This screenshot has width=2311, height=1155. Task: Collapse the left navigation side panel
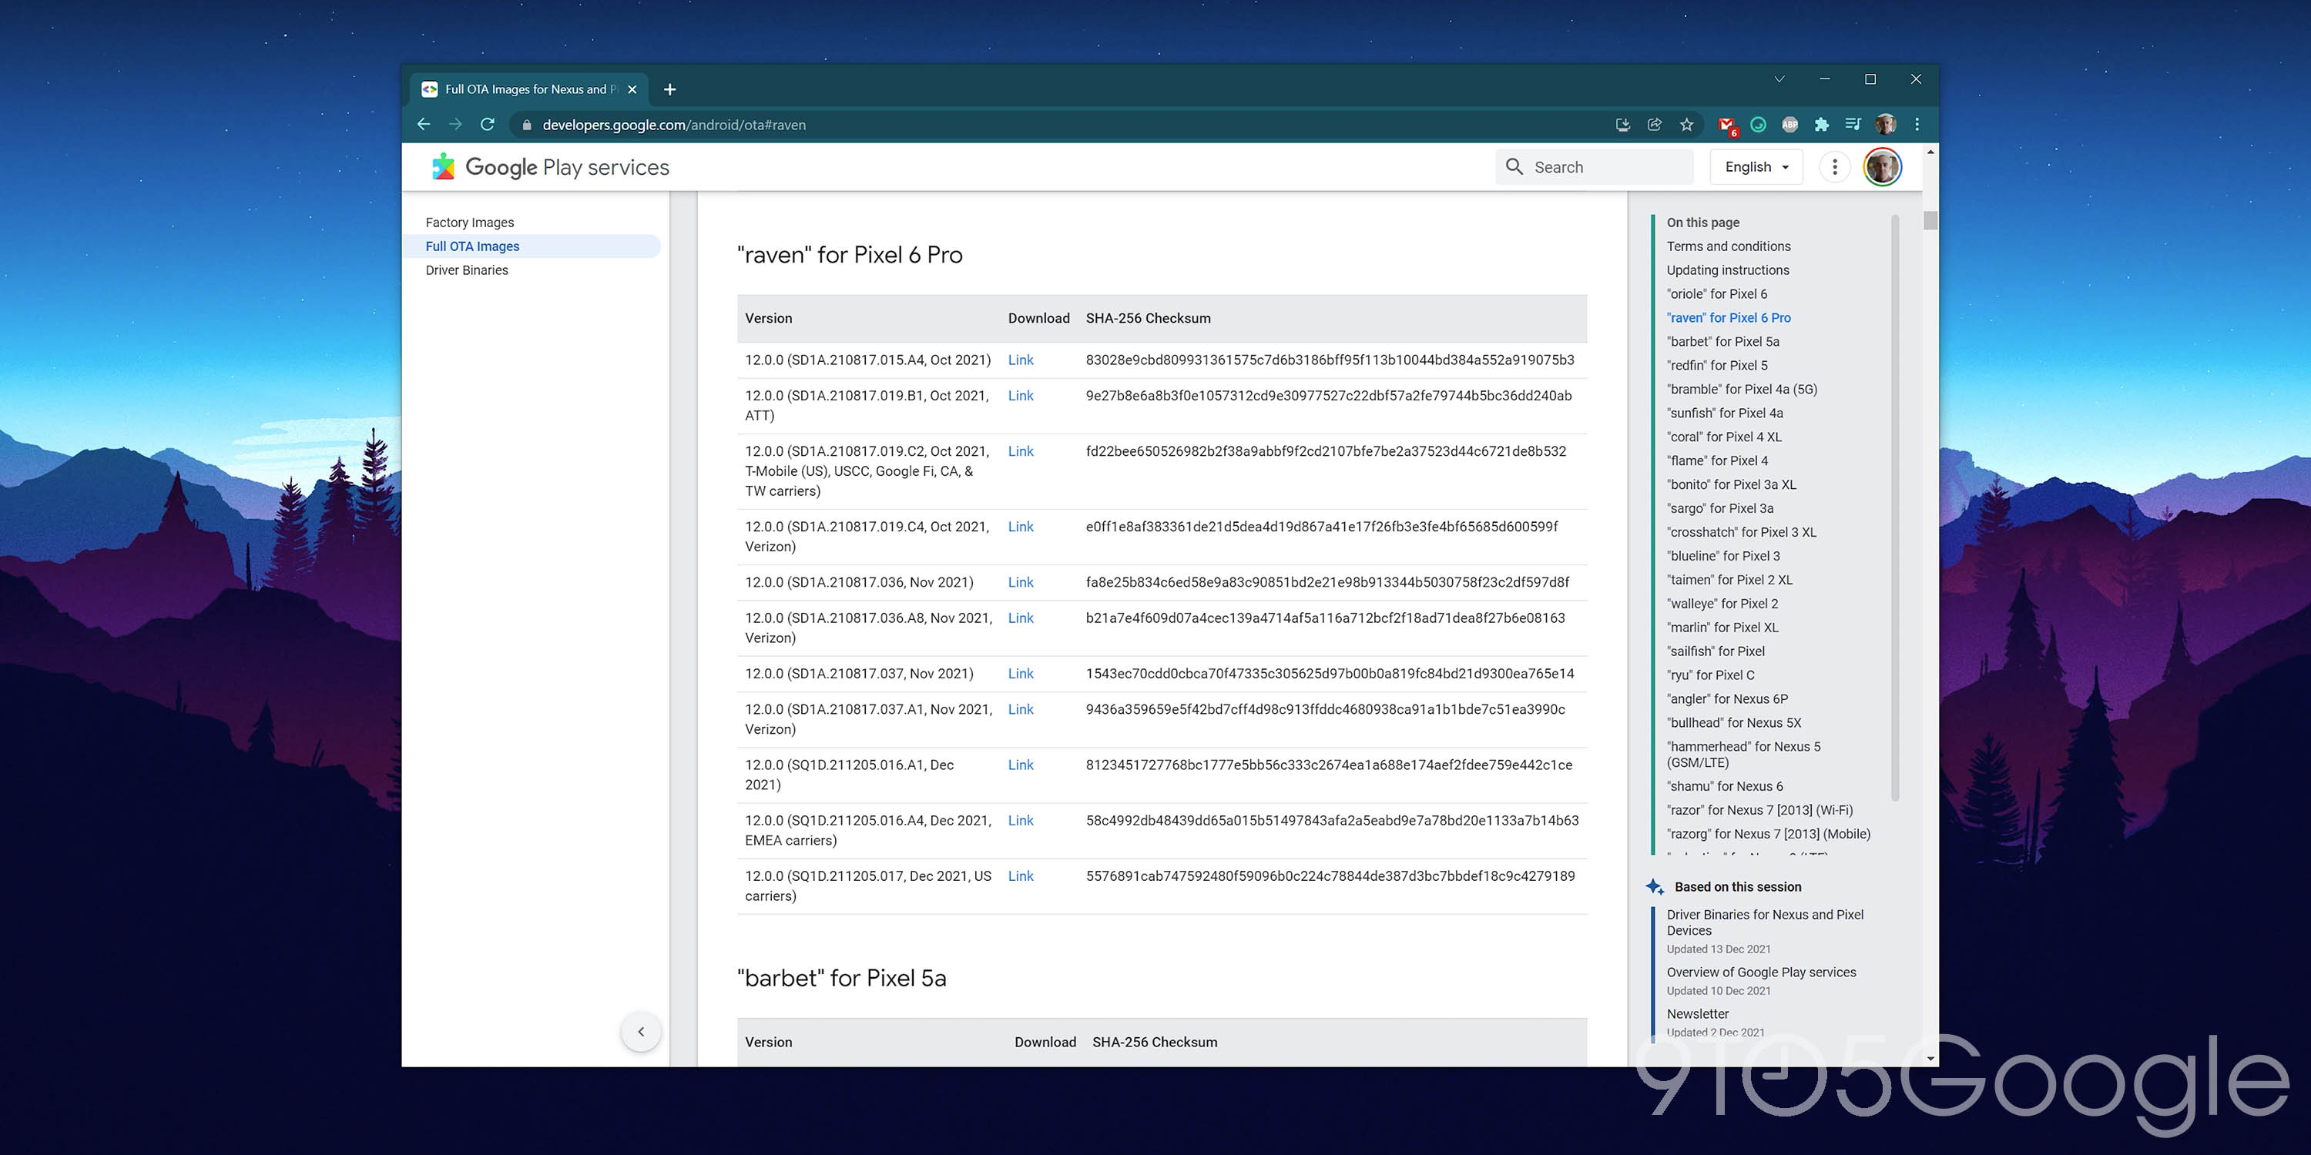[641, 1031]
